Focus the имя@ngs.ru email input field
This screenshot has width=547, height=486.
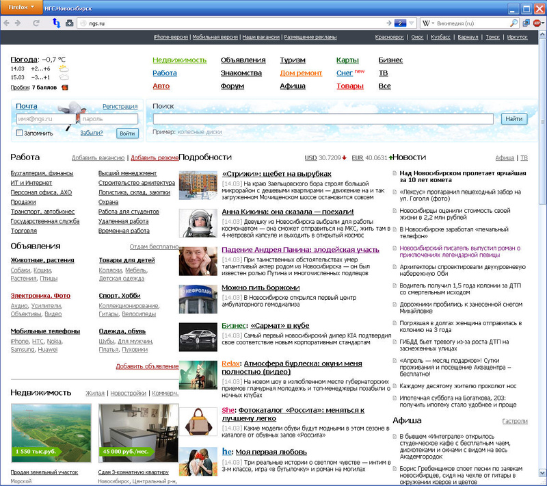(x=45, y=119)
